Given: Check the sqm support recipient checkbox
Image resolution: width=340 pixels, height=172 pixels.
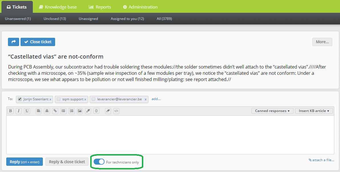Looking at the screenshot, I should click(59, 99).
